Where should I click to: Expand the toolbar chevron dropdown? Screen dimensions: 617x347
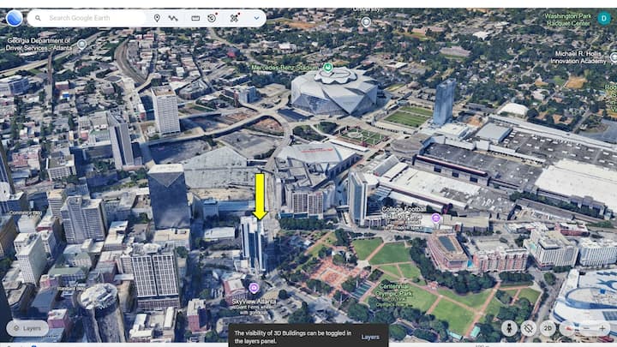[x=256, y=18]
